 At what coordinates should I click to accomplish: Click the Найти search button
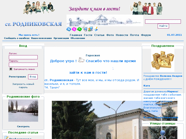[163, 26]
